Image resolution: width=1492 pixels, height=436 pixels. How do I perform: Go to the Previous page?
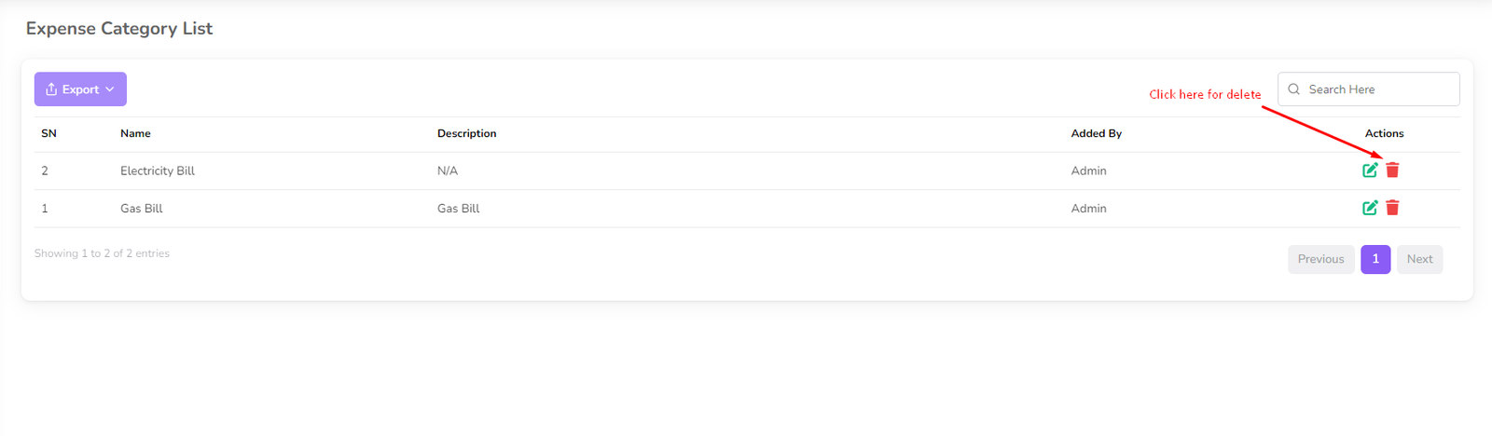[1320, 259]
